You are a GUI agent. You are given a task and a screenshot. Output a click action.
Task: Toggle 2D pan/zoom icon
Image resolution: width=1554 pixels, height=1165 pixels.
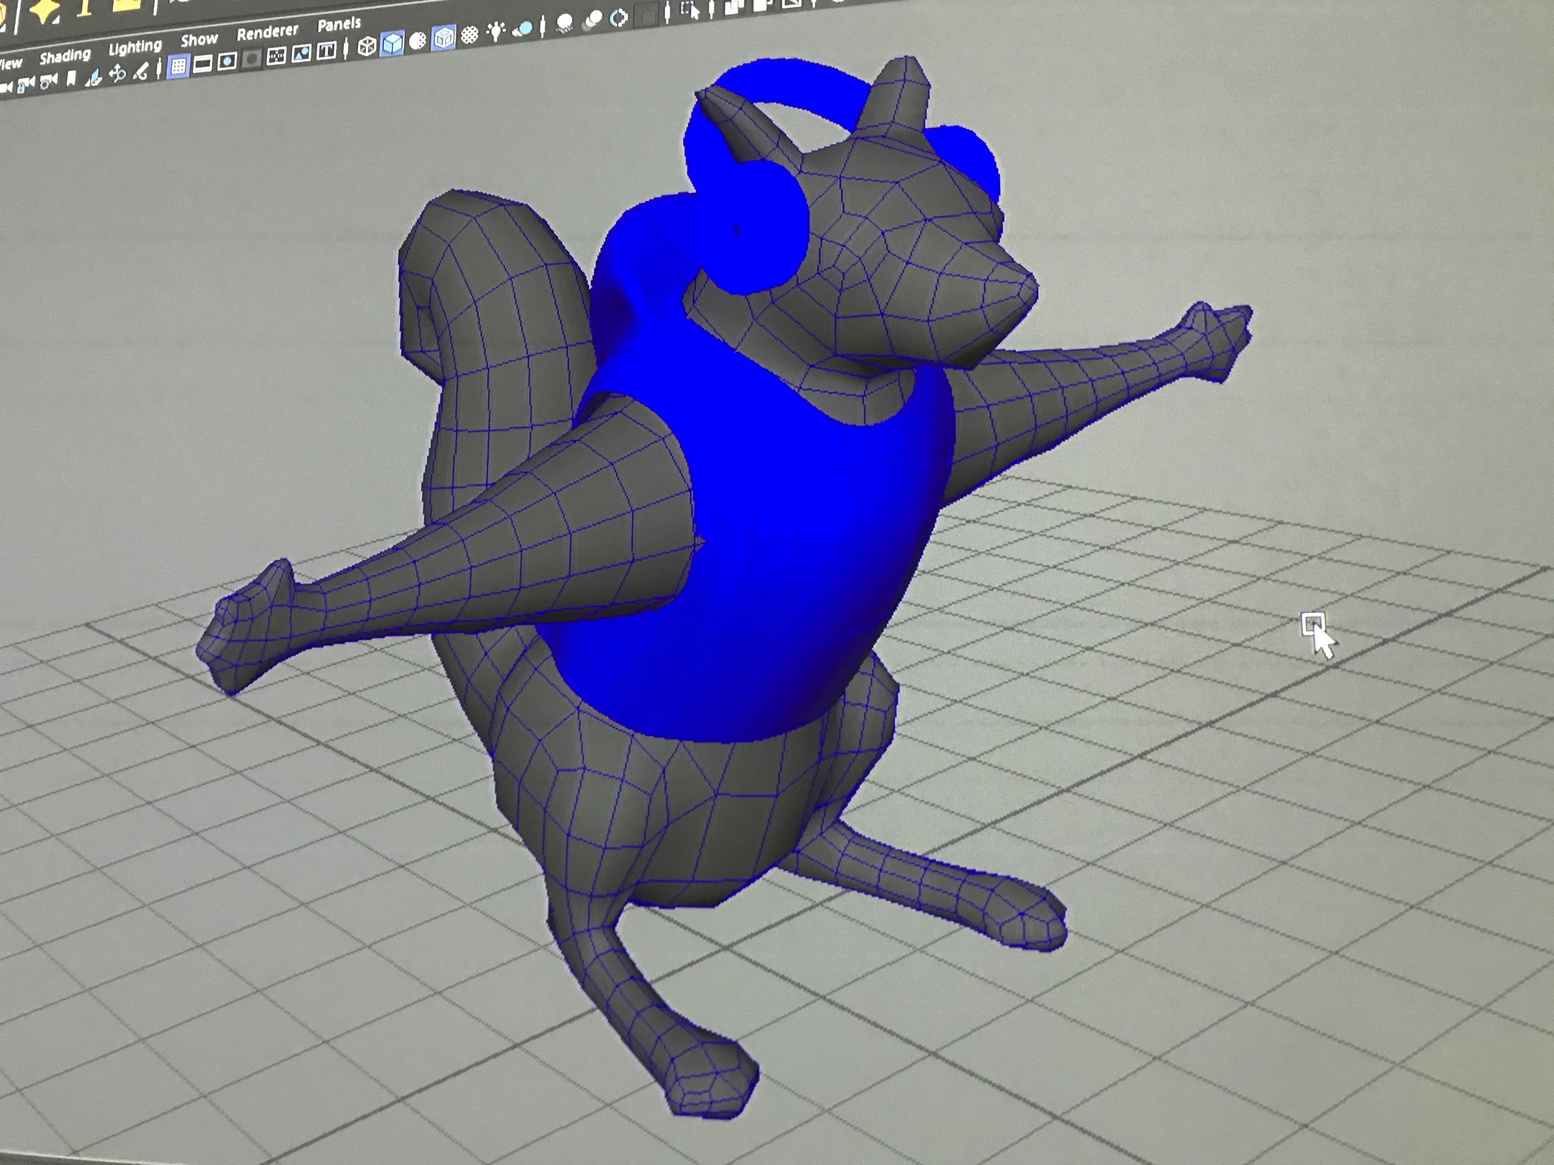coord(117,74)
